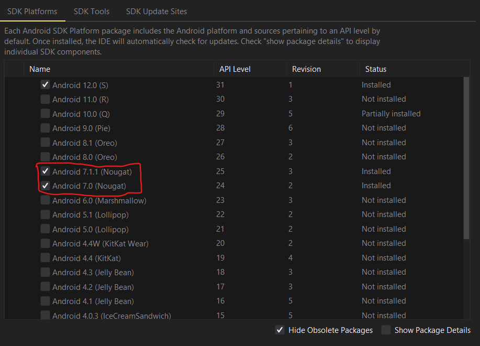Switch to the SDK Tools tab

(x=92, y=12)
